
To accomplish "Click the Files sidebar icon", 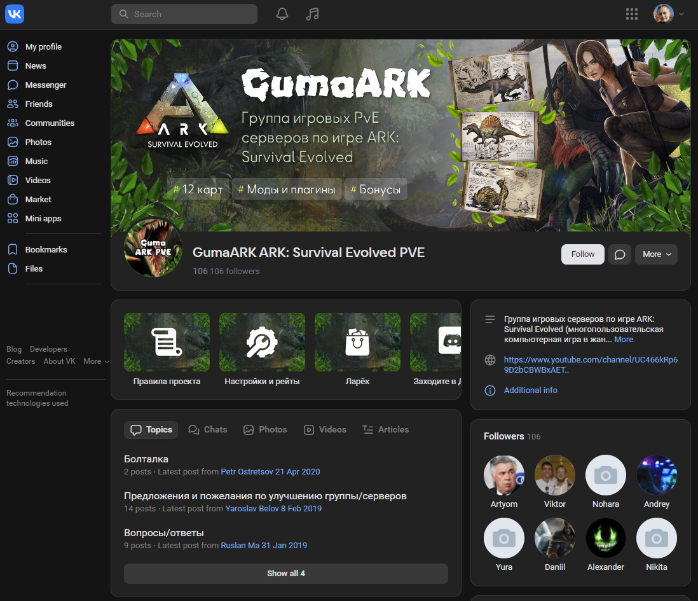I will [13, 269].
